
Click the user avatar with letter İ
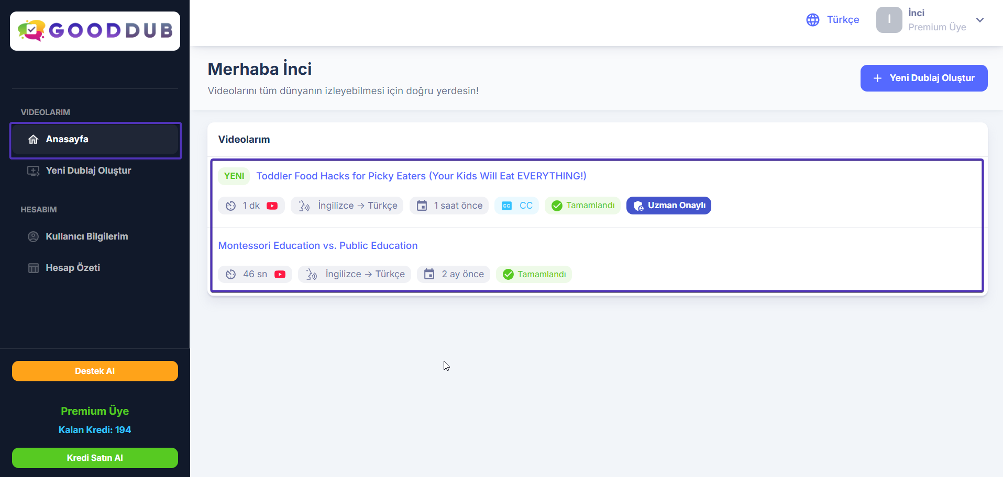[x=889, y=20]
